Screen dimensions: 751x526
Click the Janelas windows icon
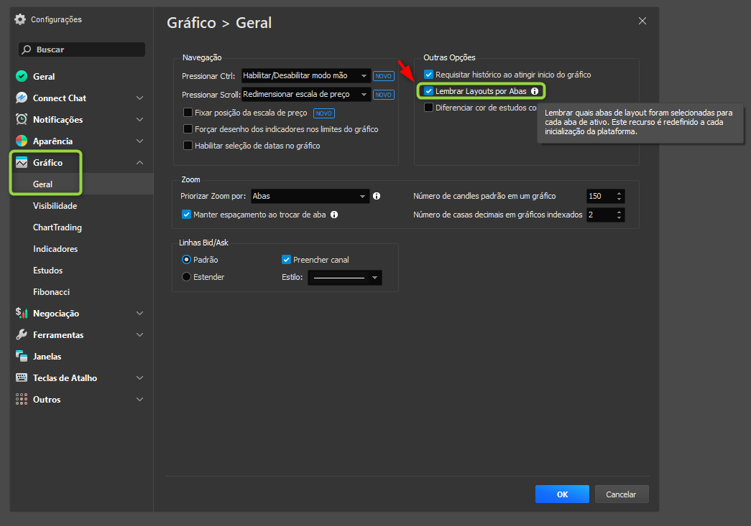tap(22, 357)
